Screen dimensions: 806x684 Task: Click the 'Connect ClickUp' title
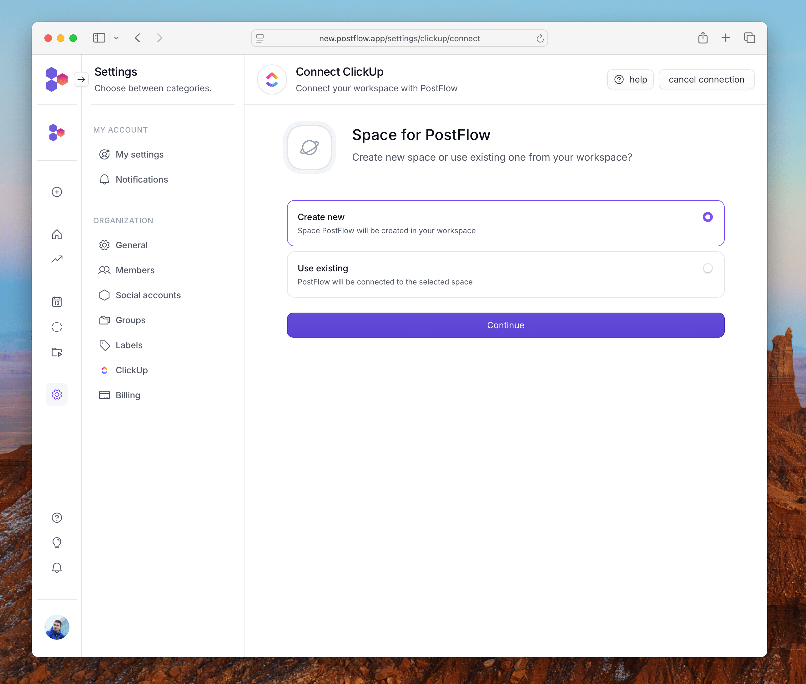[339, 72]
